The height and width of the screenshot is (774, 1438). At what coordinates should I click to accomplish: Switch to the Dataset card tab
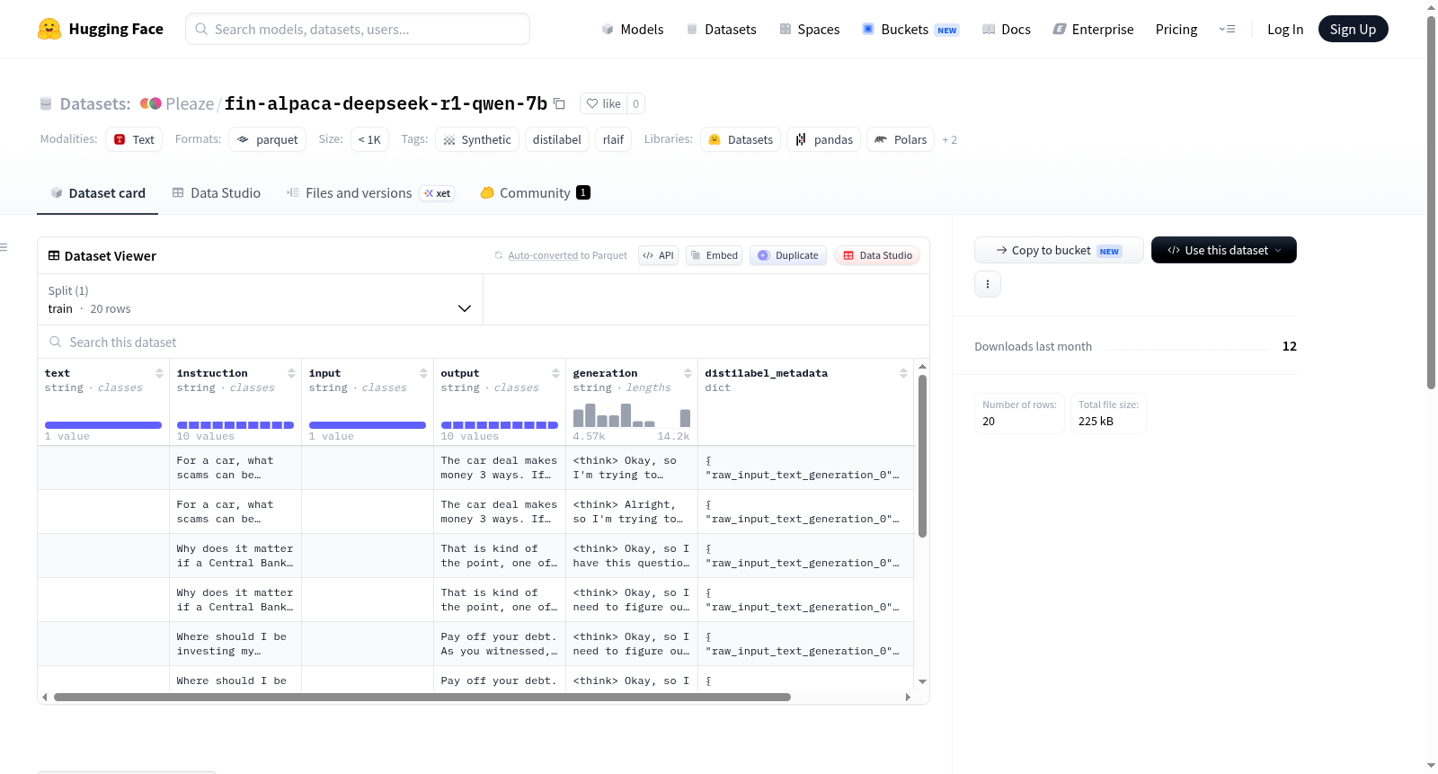[x=98, y=192]
